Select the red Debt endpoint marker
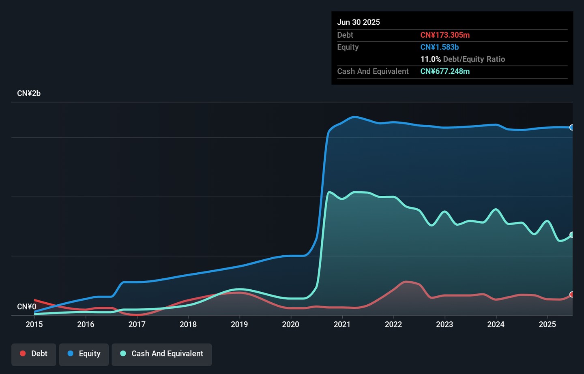Screen dimensions: 584x374 point(571,295)
